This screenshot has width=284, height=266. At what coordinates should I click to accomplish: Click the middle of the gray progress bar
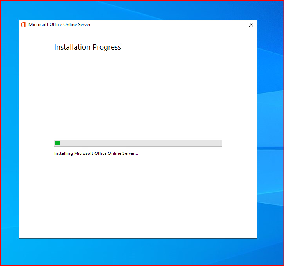[138, 143]
